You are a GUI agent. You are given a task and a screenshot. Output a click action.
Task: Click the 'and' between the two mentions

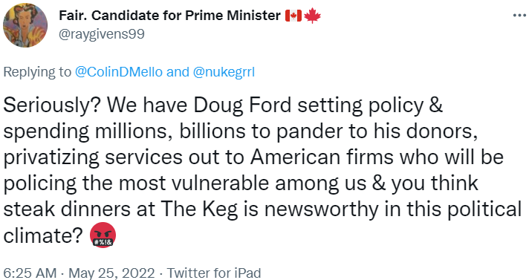178,72
